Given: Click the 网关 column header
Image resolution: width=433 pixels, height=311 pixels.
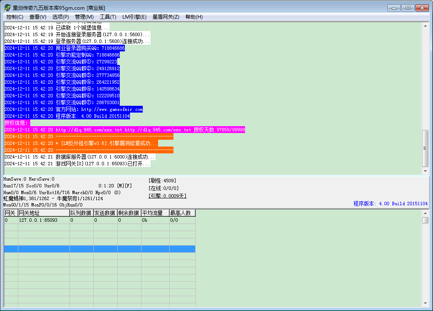Looking at the screenshot, I should point(11,213).
